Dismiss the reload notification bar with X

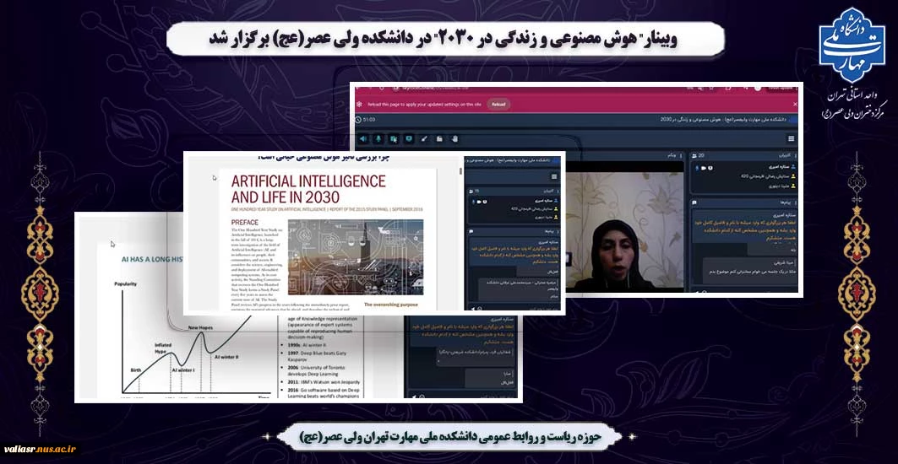(796, 104)
